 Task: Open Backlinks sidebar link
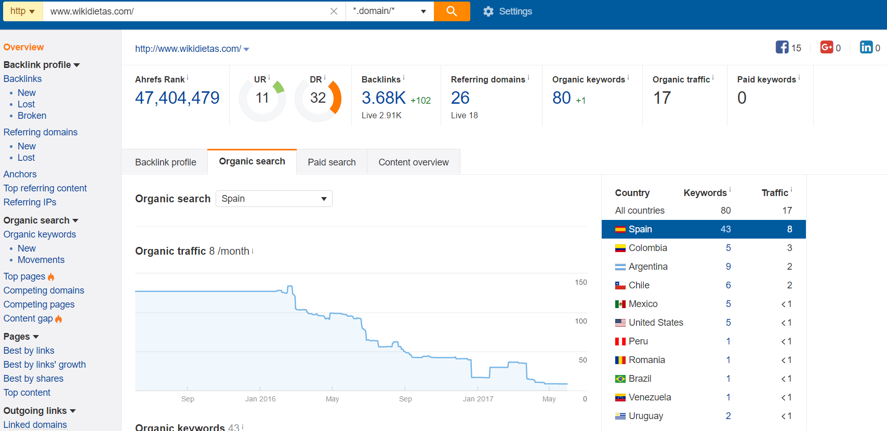click(22, 79)
